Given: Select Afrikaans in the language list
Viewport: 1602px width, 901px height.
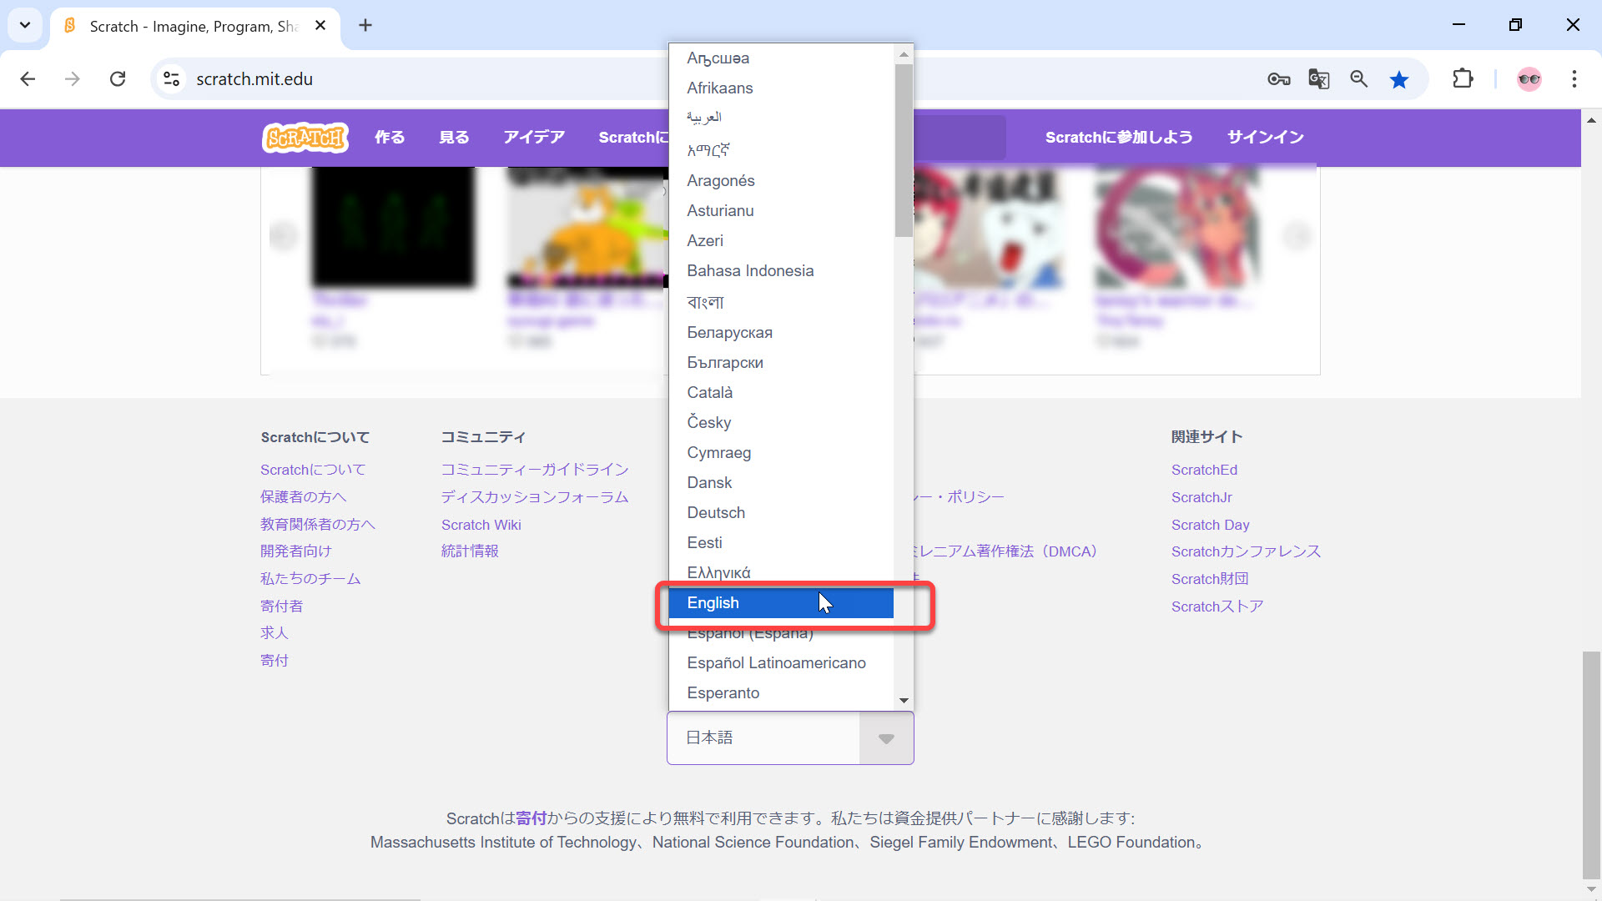Looking at the screenshot, I should (781, 88).
